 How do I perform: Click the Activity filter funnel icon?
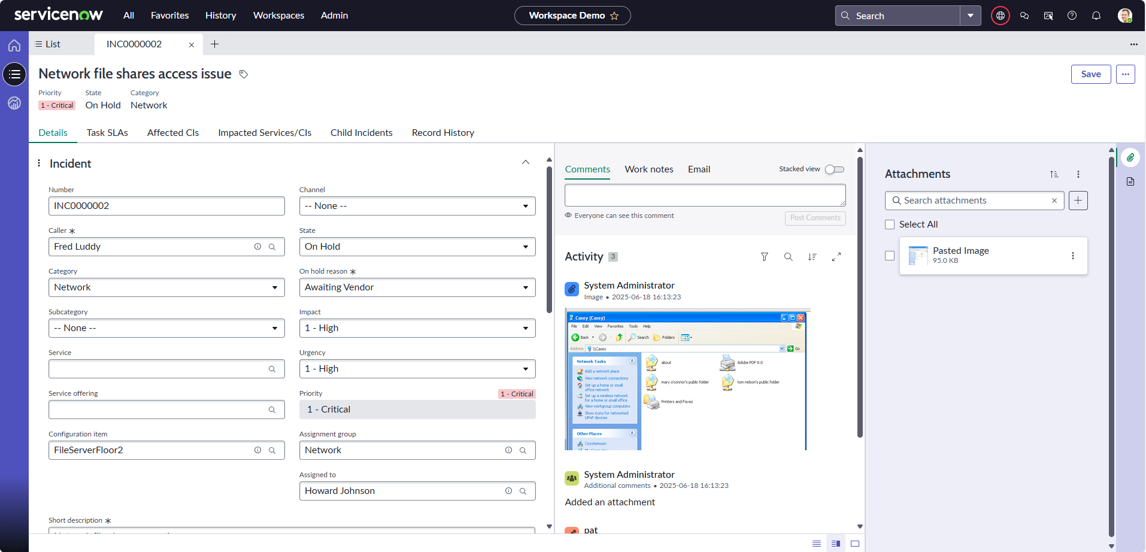pyautogui.click(x=764, y=257)
